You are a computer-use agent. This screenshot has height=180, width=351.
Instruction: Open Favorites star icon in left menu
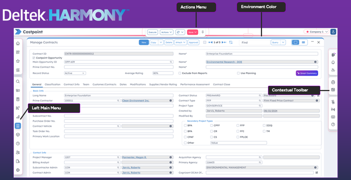coord(17,61)
